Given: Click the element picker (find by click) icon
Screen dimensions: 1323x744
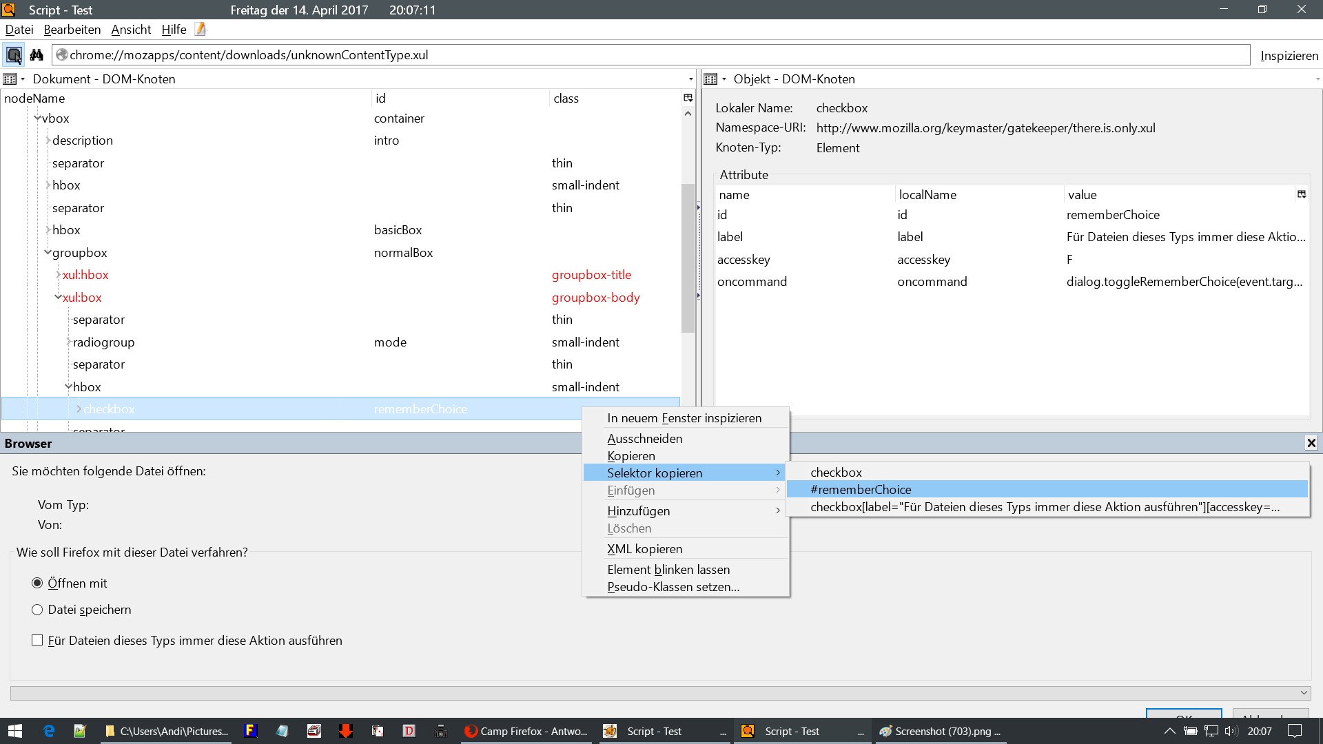Looking at the screenshot, I should (14, 55).
